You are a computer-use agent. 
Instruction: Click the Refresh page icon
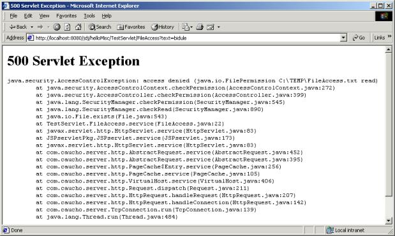67,27
